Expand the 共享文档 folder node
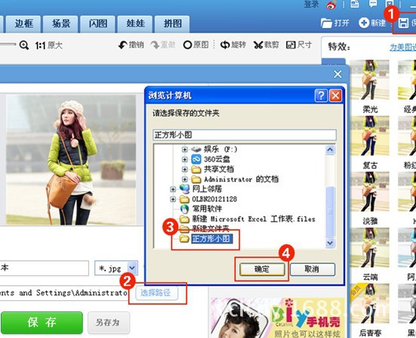This screenshot has width=416, height=338. click(185, 169)
